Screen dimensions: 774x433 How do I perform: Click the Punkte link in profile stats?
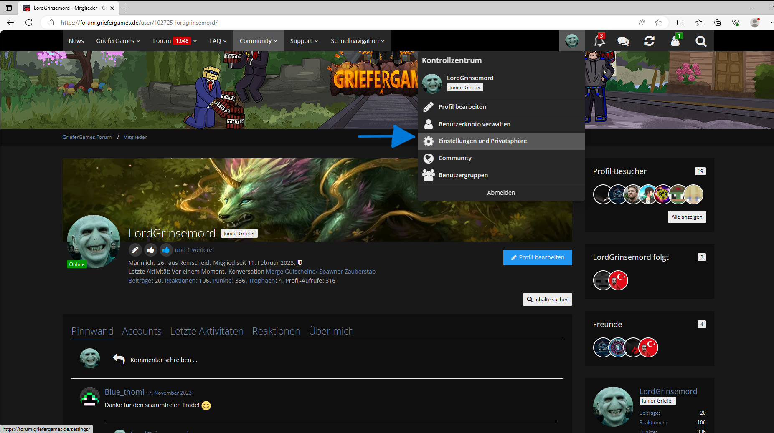pyautogui.click(x=222, y=281)
